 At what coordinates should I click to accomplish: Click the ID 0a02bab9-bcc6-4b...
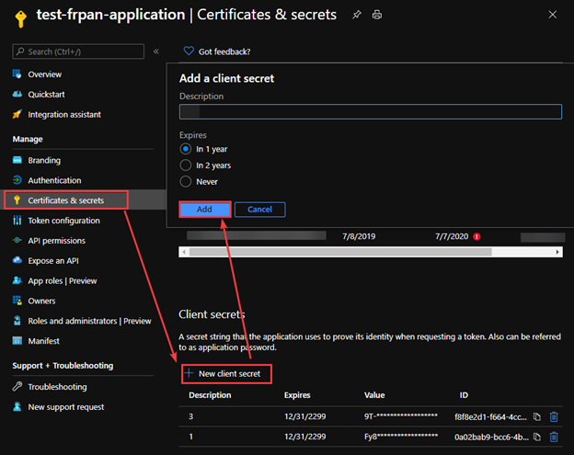(x=491, y=437)
